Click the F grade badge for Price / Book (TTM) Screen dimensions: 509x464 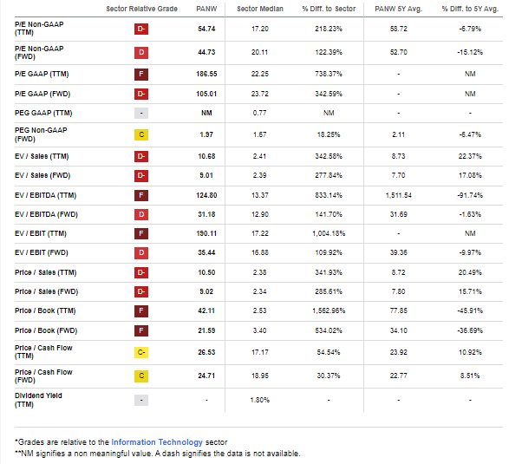(141, 310)
